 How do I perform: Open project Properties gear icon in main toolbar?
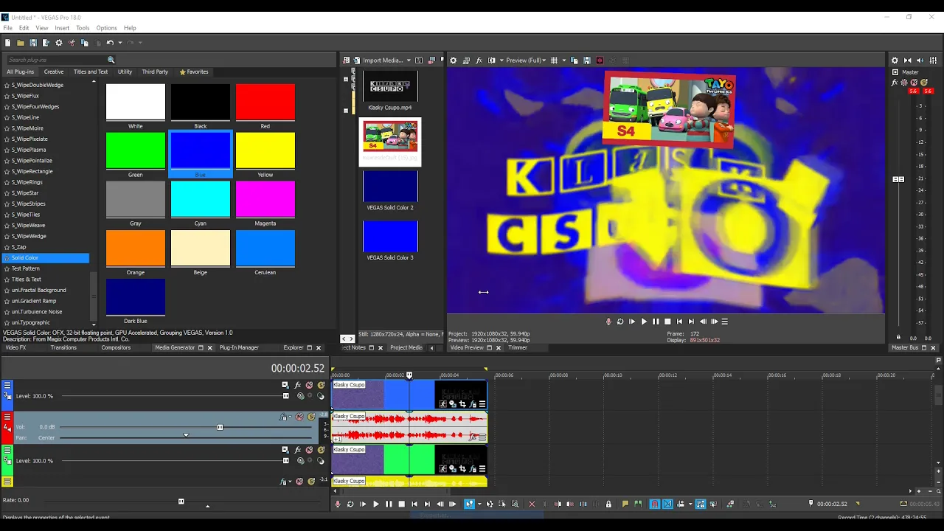pyautogui.click(x=59, y=43)
